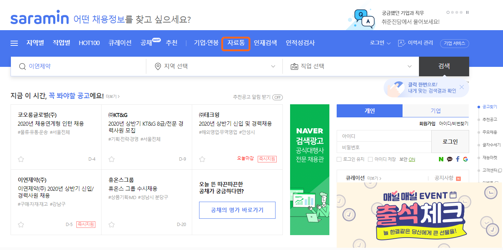Viewport: 503px width, 250px height.
Task: Open the 직업별 menu
Action: click(62, 43)
